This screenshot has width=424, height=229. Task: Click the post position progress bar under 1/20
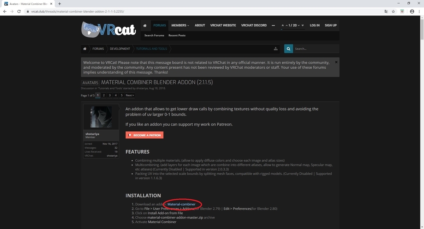pos(293,29)
